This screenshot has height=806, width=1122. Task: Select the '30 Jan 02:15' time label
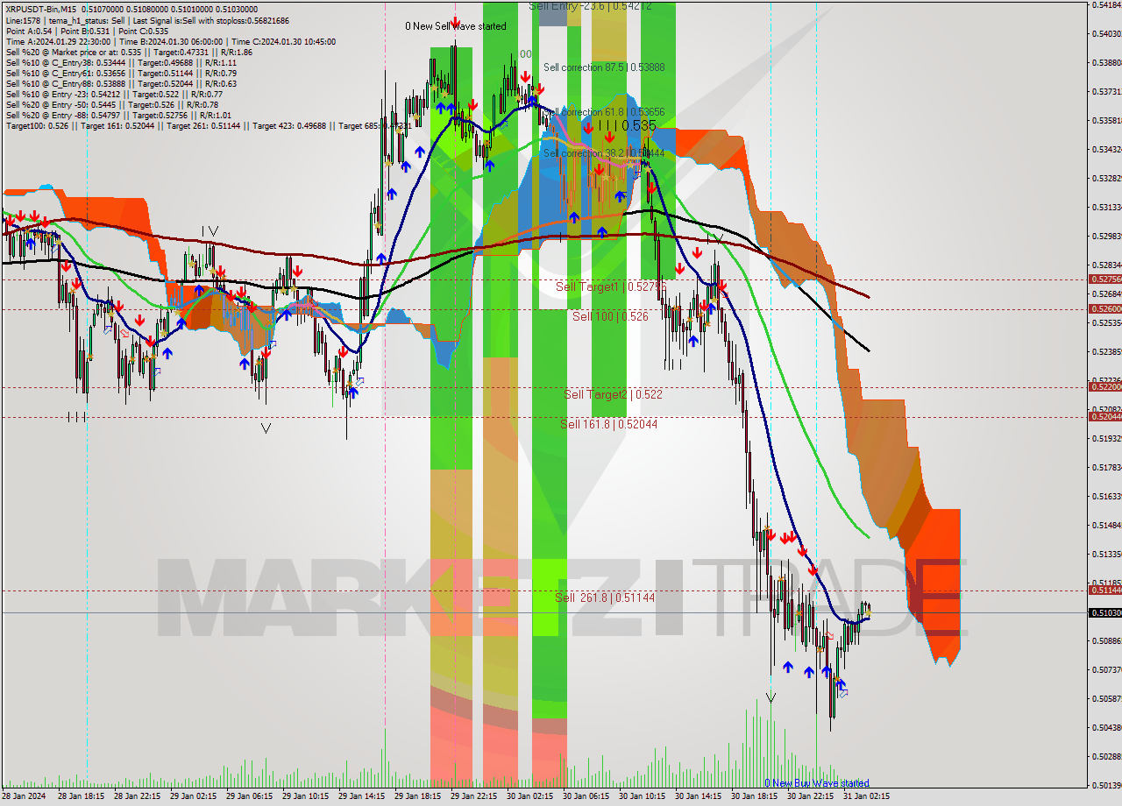point(529,797)
